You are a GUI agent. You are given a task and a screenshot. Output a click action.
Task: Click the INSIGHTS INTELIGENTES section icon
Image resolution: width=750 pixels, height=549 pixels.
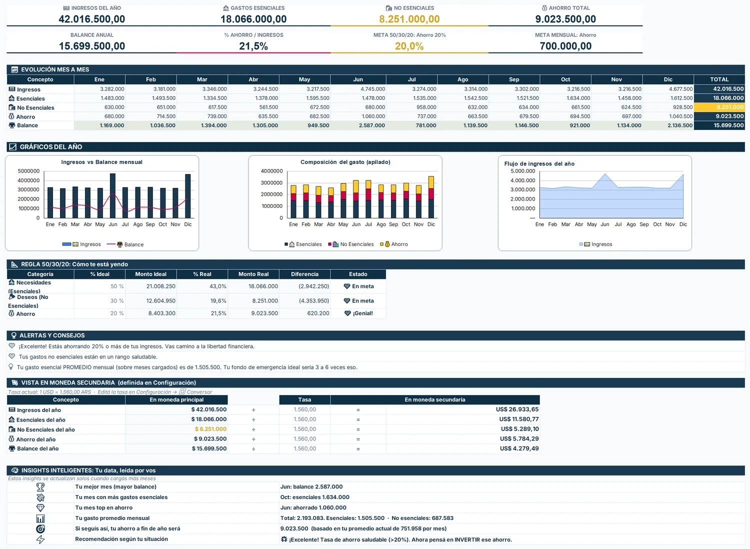tap(14, 470)
